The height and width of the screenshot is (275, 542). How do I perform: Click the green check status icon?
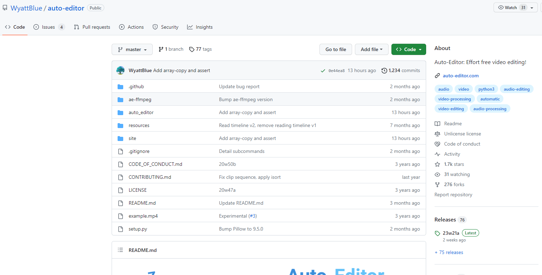tap(323, 71)
